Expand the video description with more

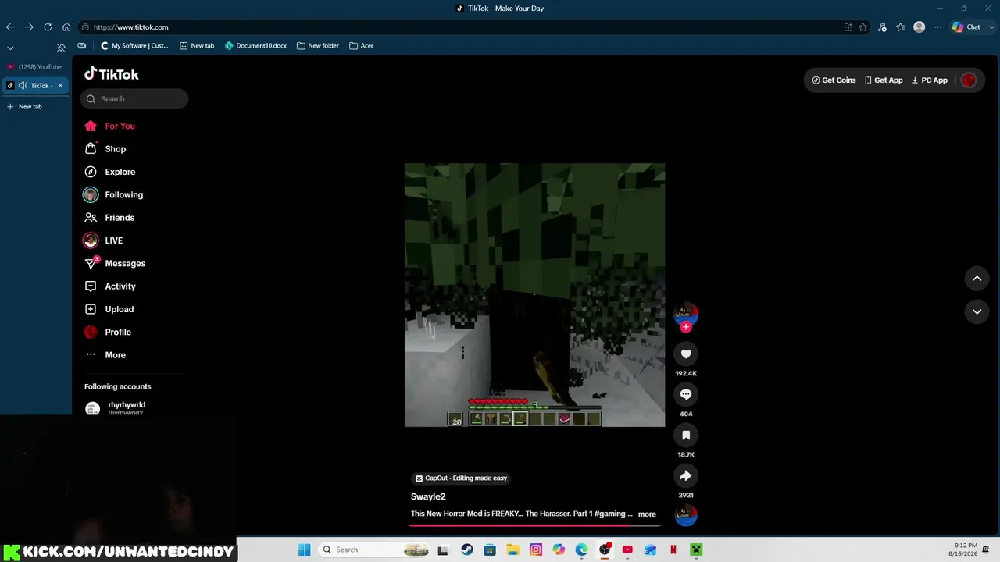647,514
